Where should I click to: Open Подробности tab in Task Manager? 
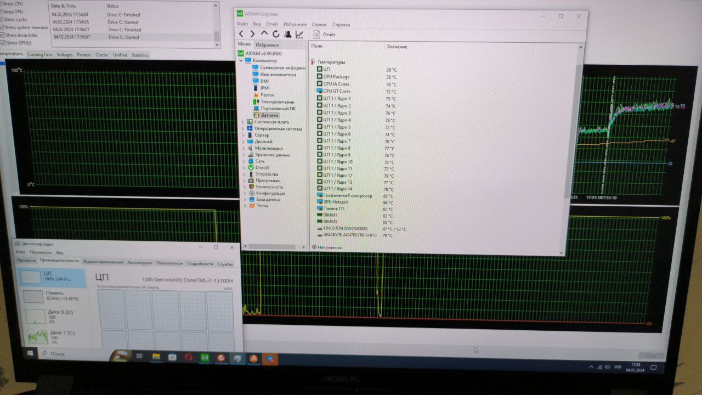tap(200, 263)
